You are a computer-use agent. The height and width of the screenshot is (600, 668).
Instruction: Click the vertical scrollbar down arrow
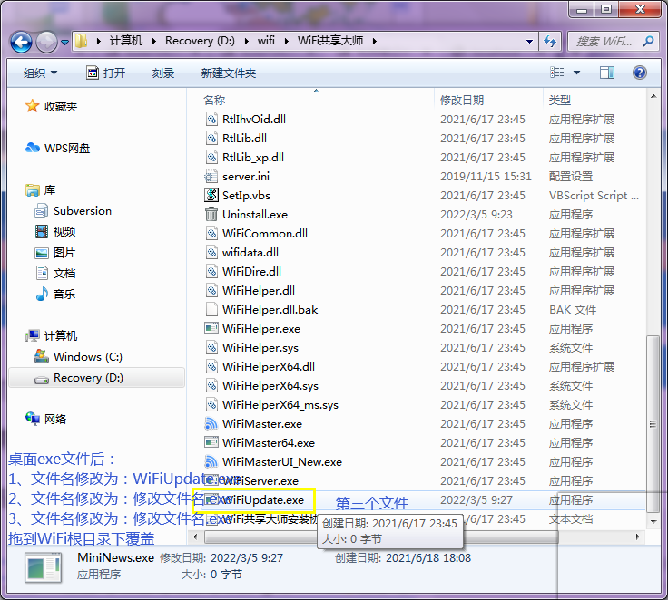click(653, 522)
